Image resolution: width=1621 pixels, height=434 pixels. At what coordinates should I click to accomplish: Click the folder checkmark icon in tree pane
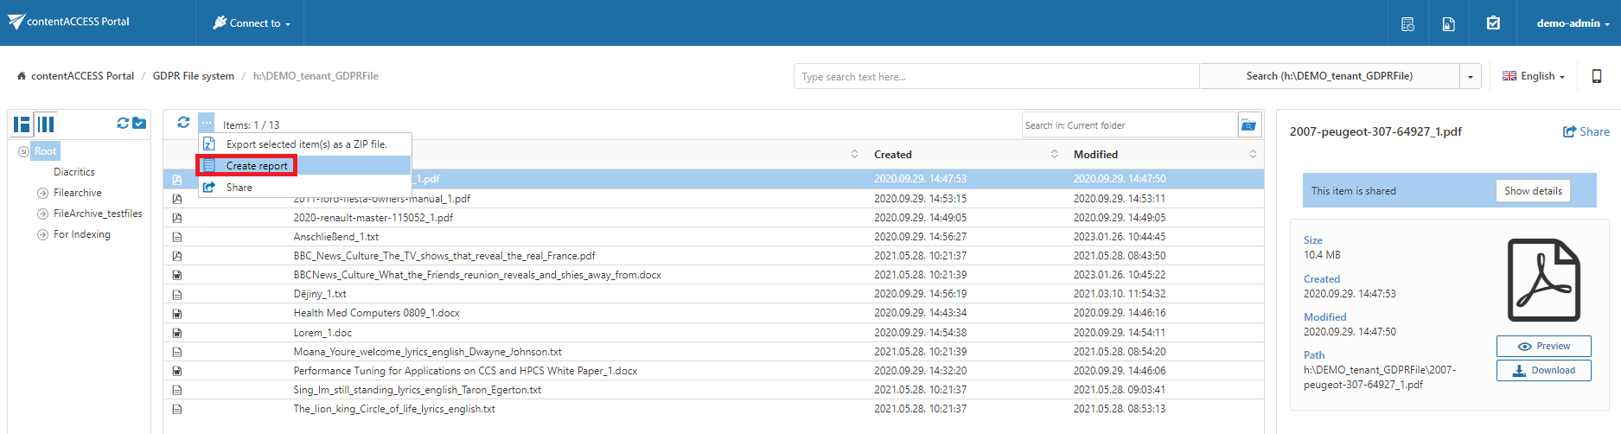[x=139, y=124]
